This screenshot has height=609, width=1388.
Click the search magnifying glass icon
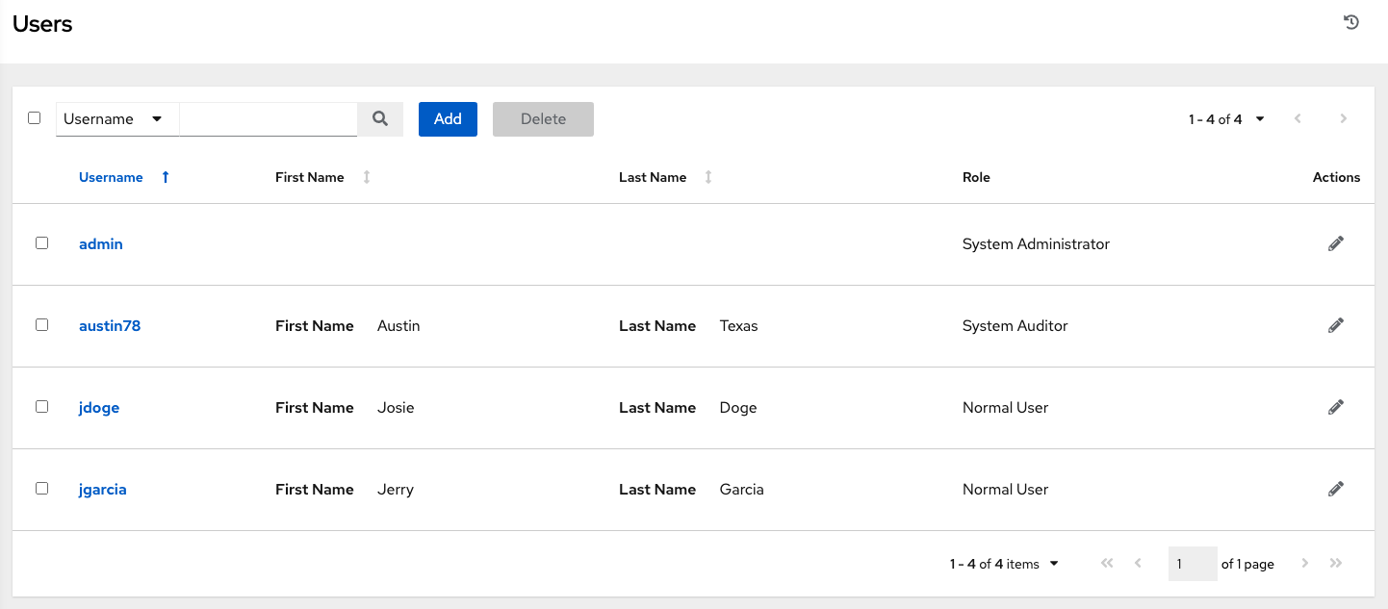[x=380, y=118]
